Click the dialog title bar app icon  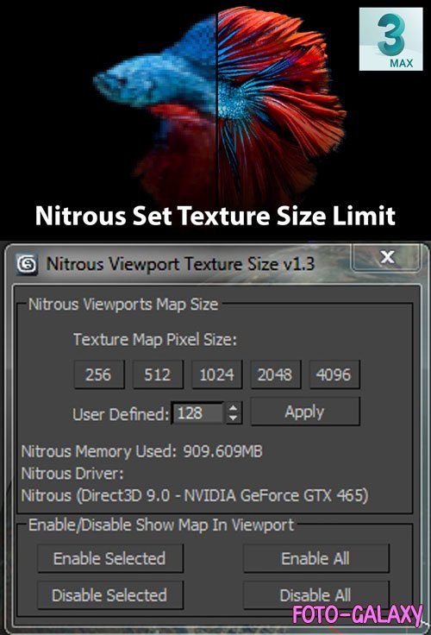pyautogui.click(x=27, y=265)
